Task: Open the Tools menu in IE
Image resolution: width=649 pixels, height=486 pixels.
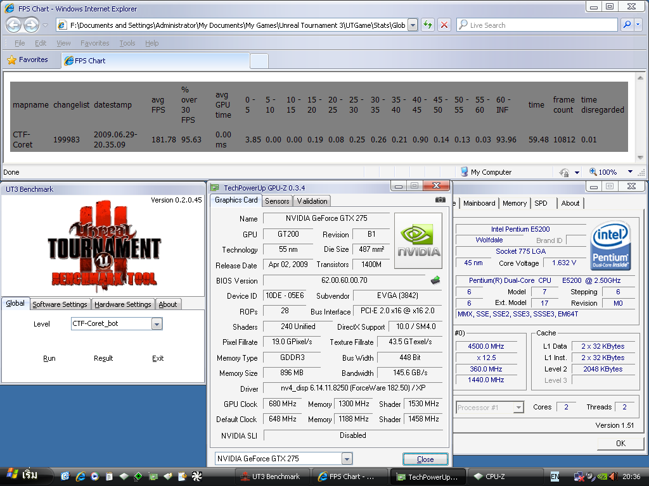Action: (127, 43)
